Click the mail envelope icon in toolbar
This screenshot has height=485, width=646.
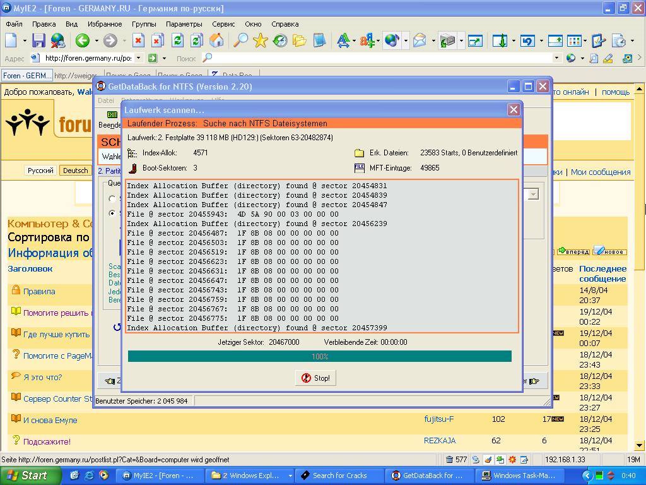point(420,40)
